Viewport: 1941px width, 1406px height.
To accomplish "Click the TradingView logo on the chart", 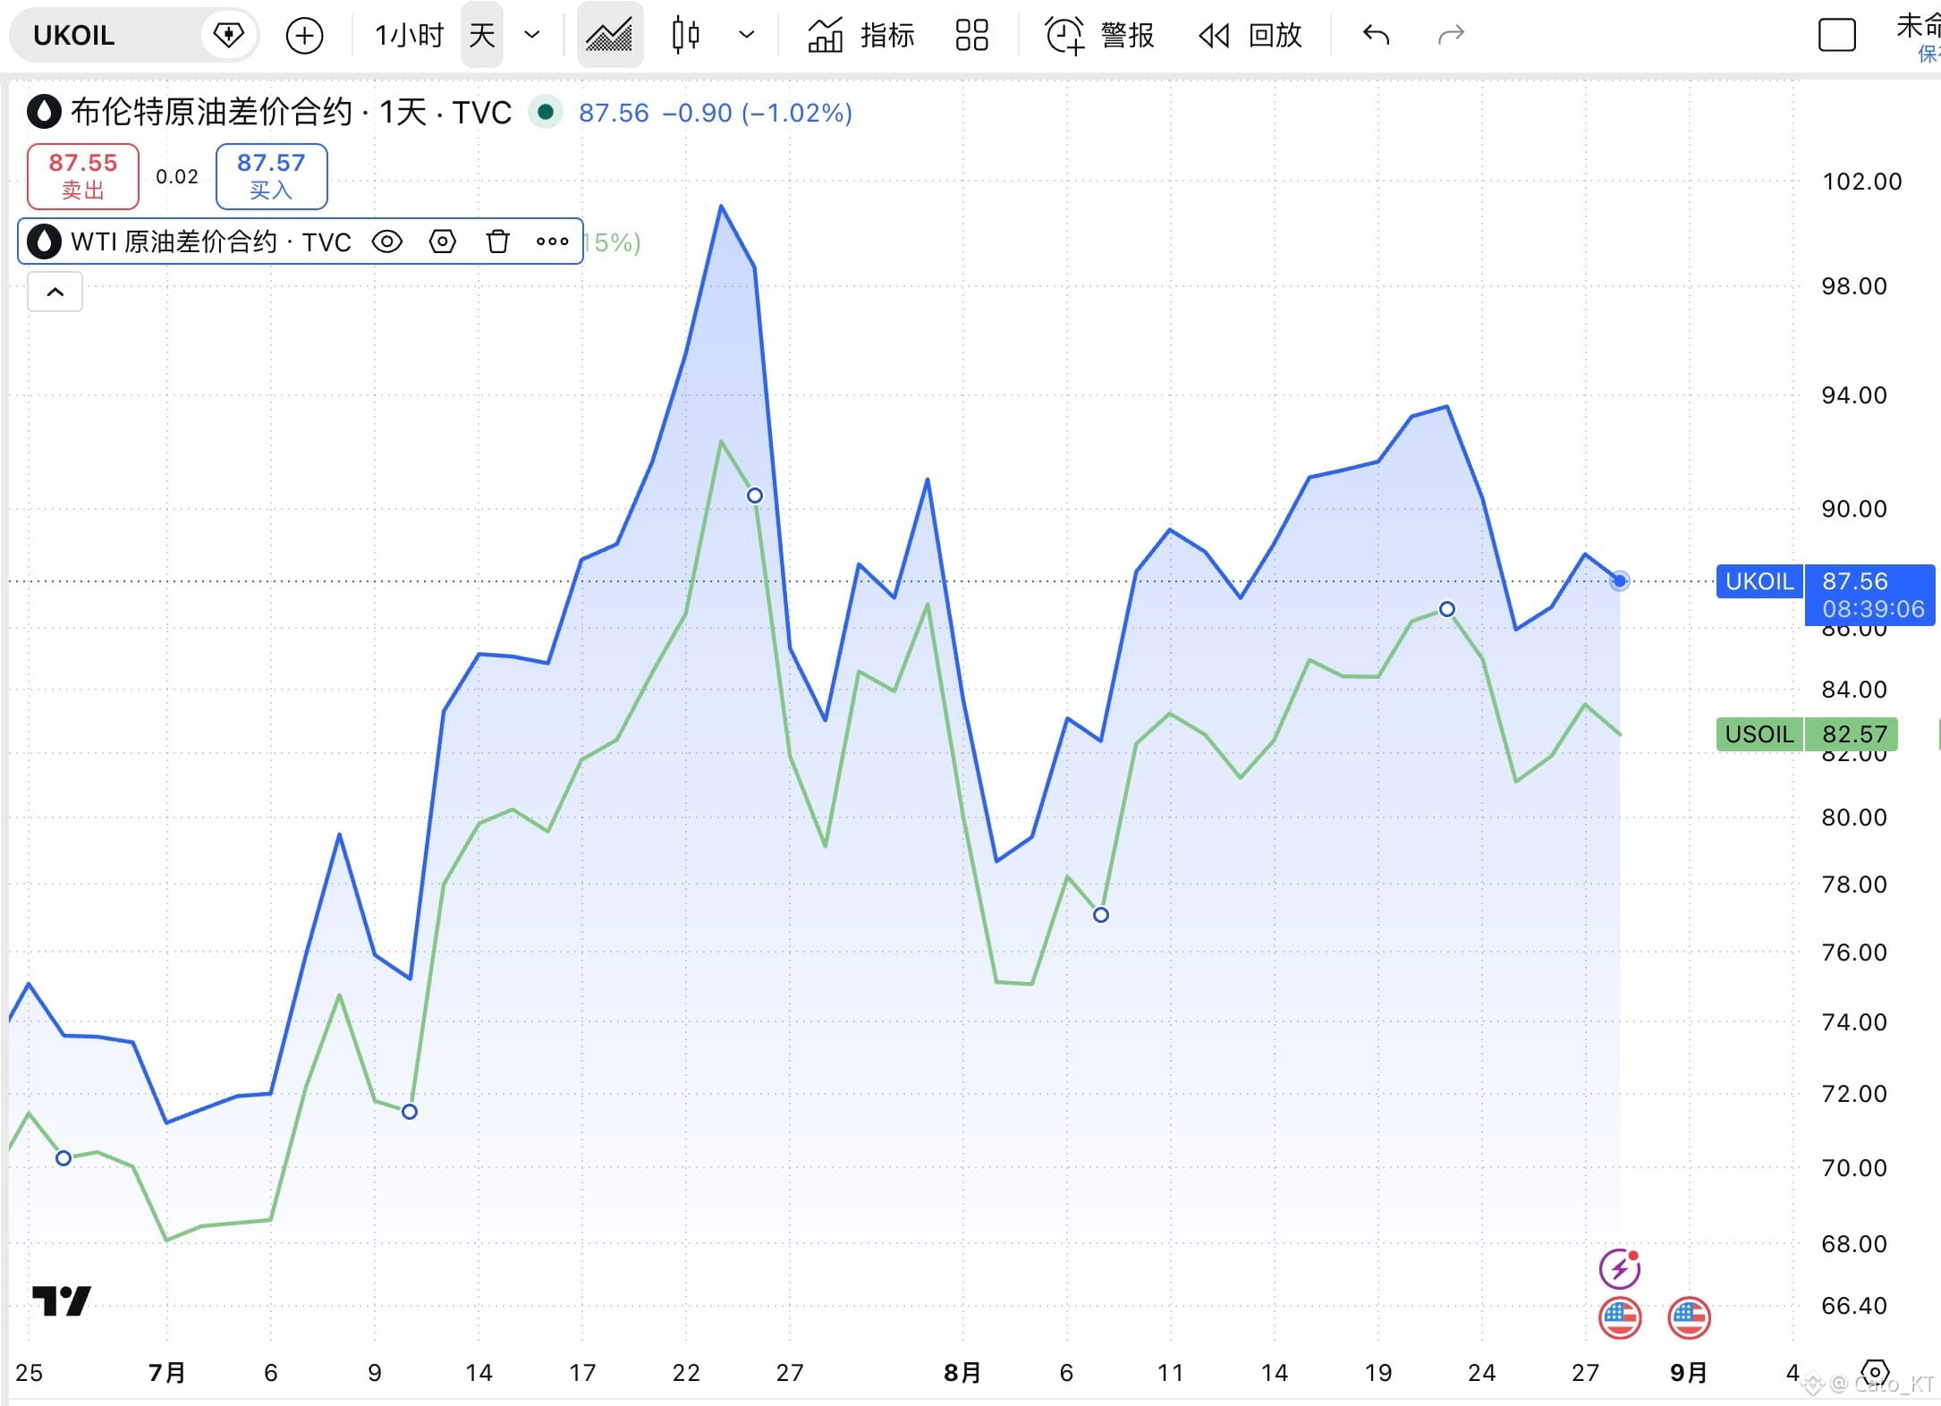I will coord(62,1300).
